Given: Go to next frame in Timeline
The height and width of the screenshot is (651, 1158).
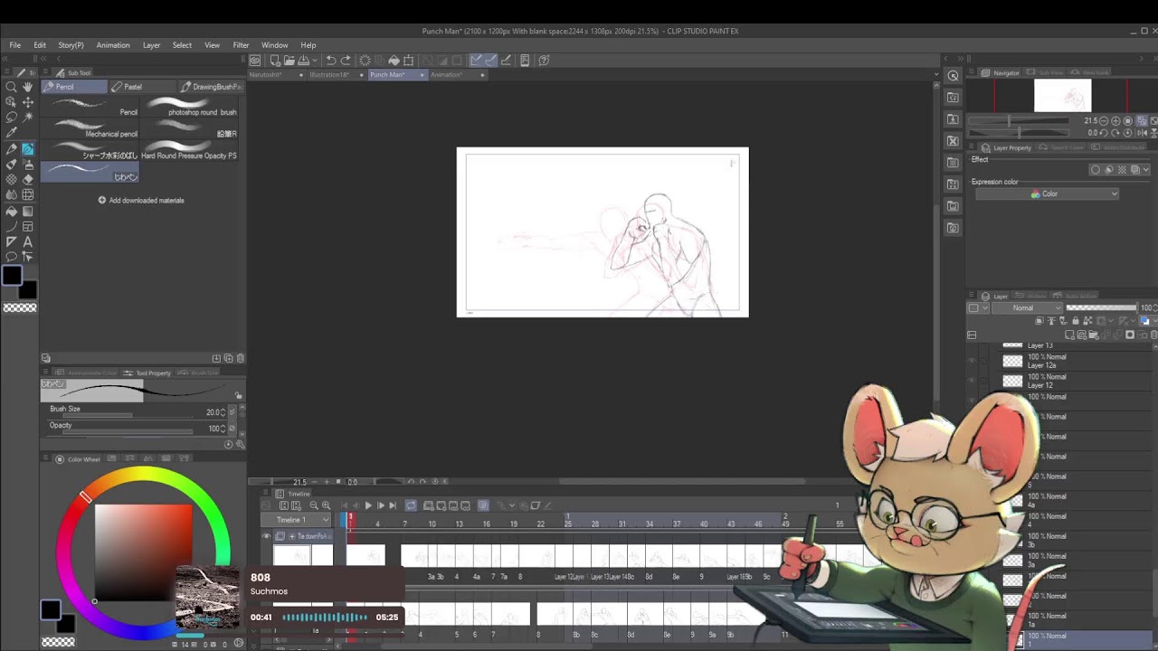Looking at the screenshot, I should click(381, 505).
